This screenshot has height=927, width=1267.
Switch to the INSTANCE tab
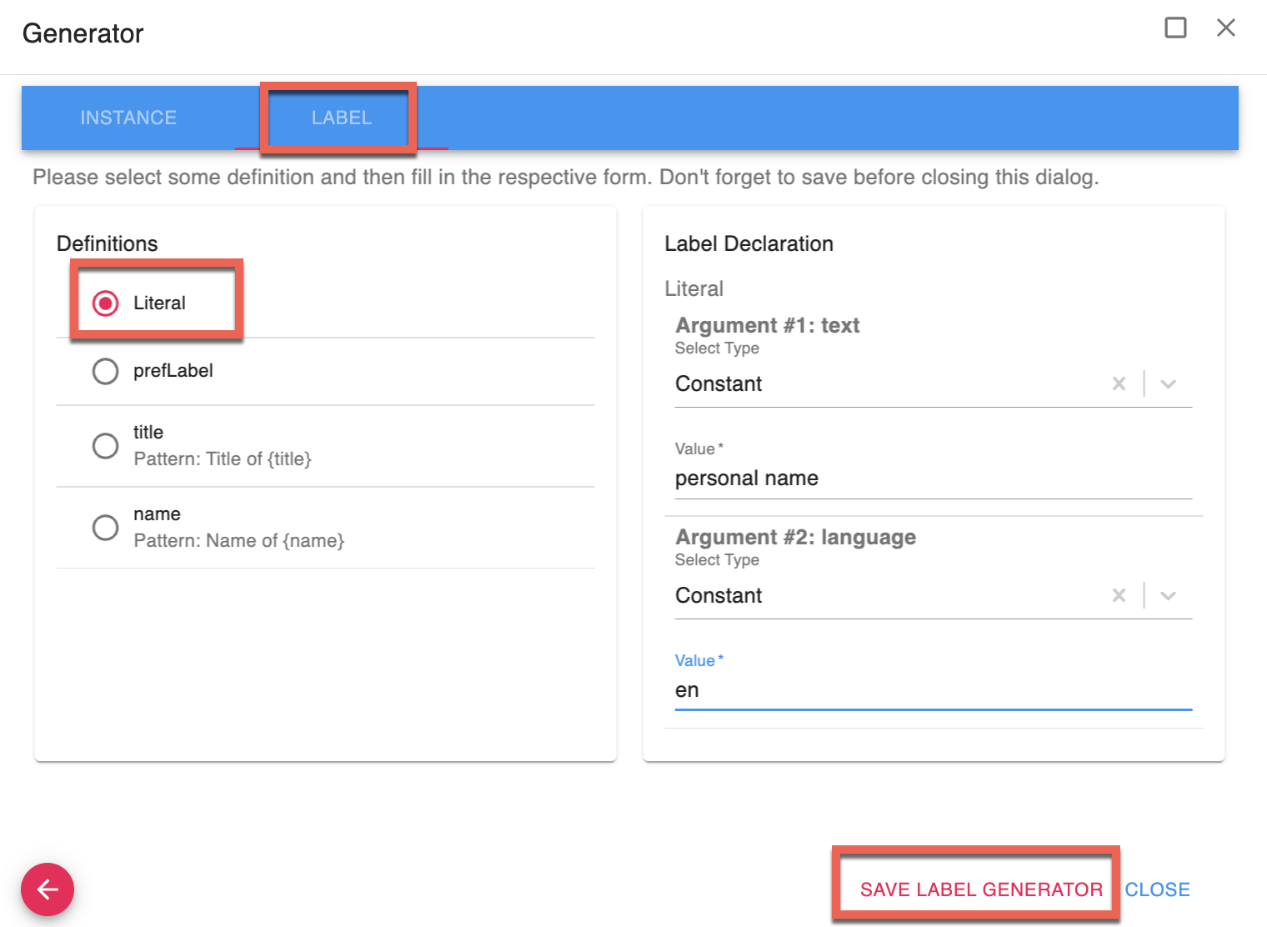(x=128, y=118)
